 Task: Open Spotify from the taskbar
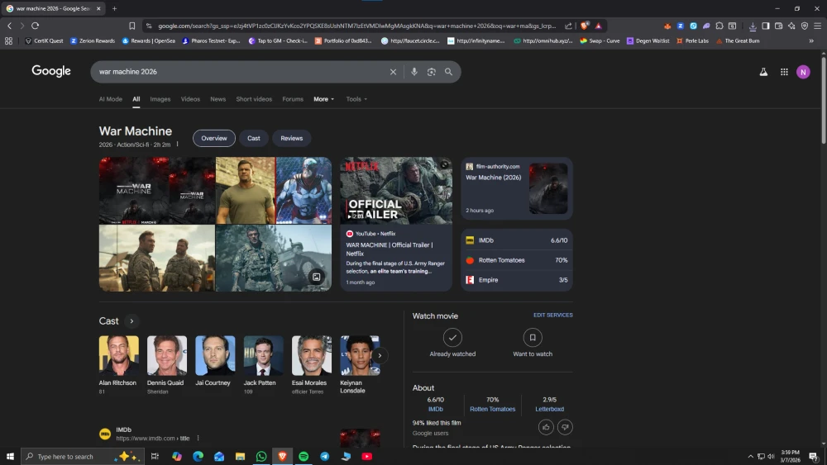(304, 456)
